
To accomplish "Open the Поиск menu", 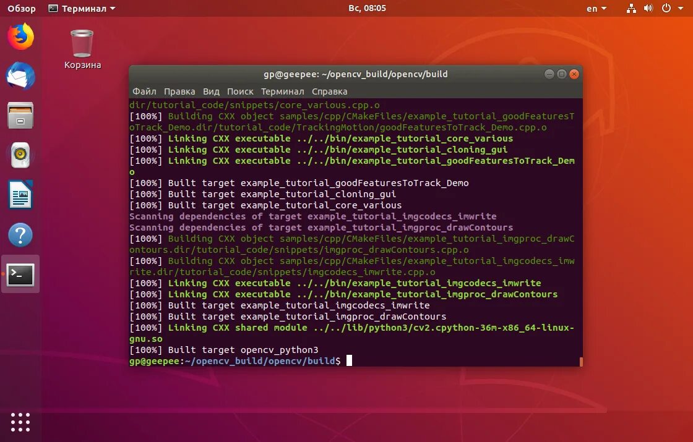I will [x=240, y=91].
